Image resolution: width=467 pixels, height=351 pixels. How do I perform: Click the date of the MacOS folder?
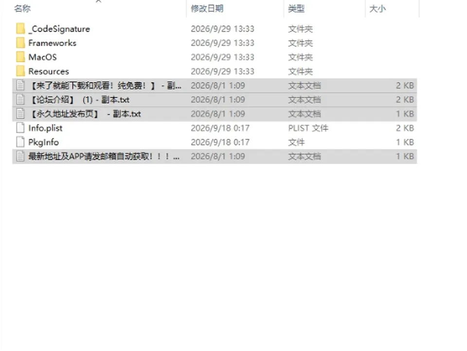click(x=222, y=57)
